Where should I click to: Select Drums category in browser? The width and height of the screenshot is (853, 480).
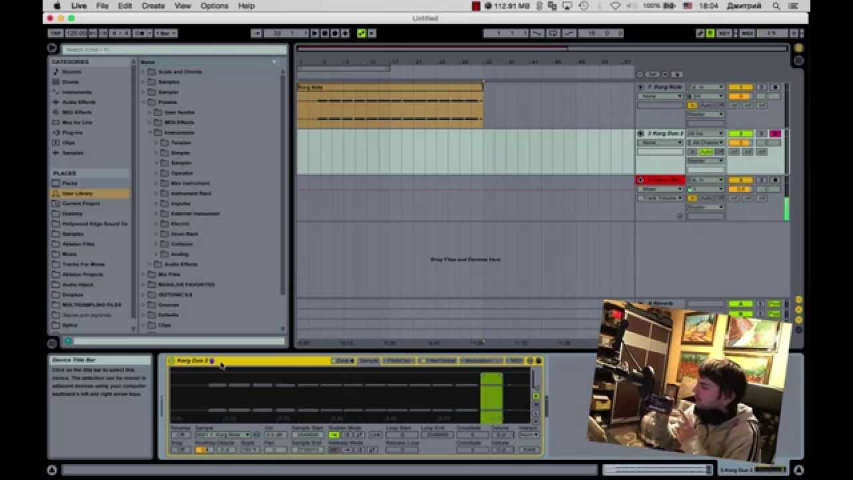[70, 81]
